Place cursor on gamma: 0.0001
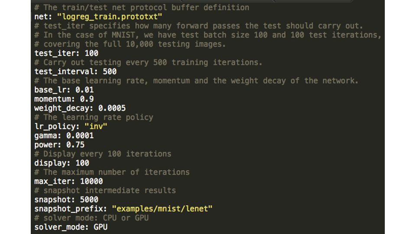This screenshot has width=416, height=234. coord(64,136)
